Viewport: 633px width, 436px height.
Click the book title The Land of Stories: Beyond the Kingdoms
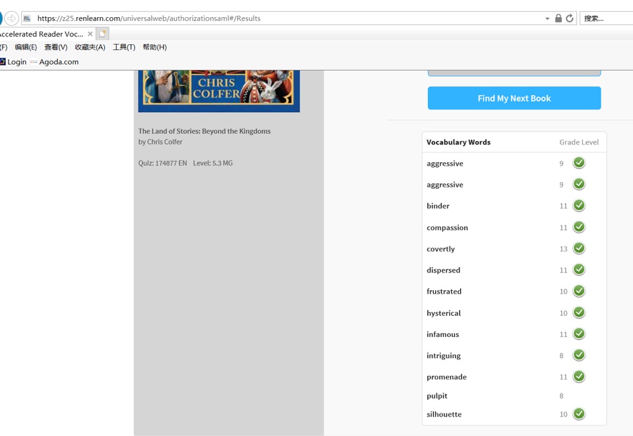(x=204, y=131)
